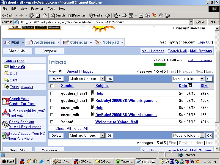The width and height of the screenshot is (220, 165).
Task: Click the Windows Start button
Action: pos(8,161)
